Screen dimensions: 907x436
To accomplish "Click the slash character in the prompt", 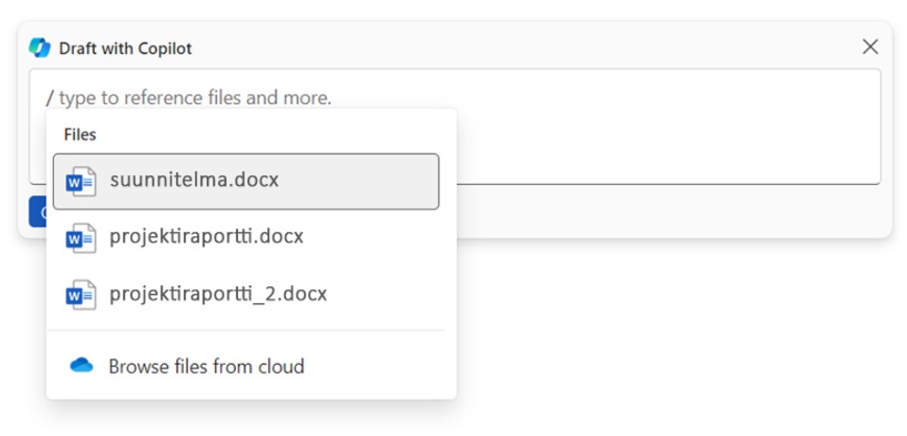I will click(x=50, y=98).
